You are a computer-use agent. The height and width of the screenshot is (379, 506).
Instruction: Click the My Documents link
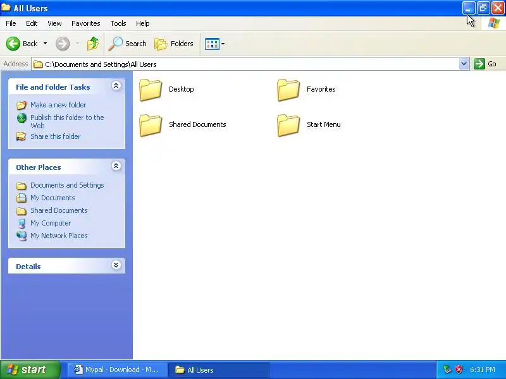52,198
